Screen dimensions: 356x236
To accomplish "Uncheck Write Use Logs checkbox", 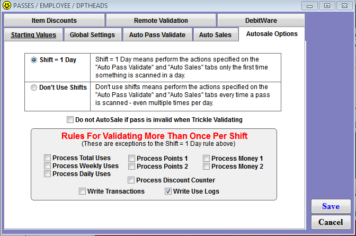I will coord(168,191).
